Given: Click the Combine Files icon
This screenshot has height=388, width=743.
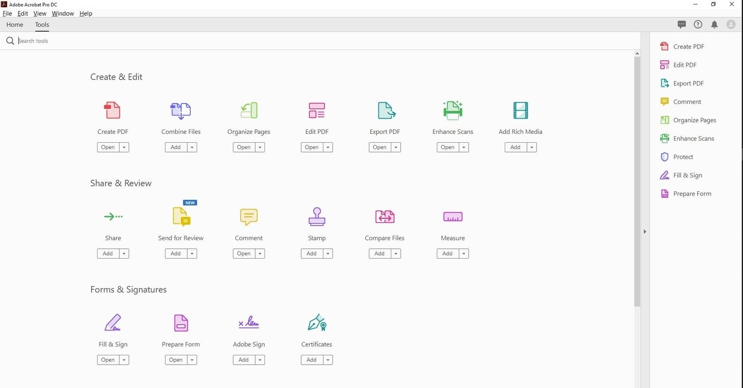Looking at the screenshot, I should (x=180, y=110).
